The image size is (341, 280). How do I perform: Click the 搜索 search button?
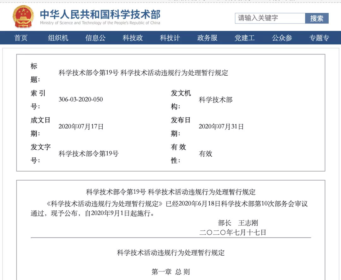[x=317, y=18]
